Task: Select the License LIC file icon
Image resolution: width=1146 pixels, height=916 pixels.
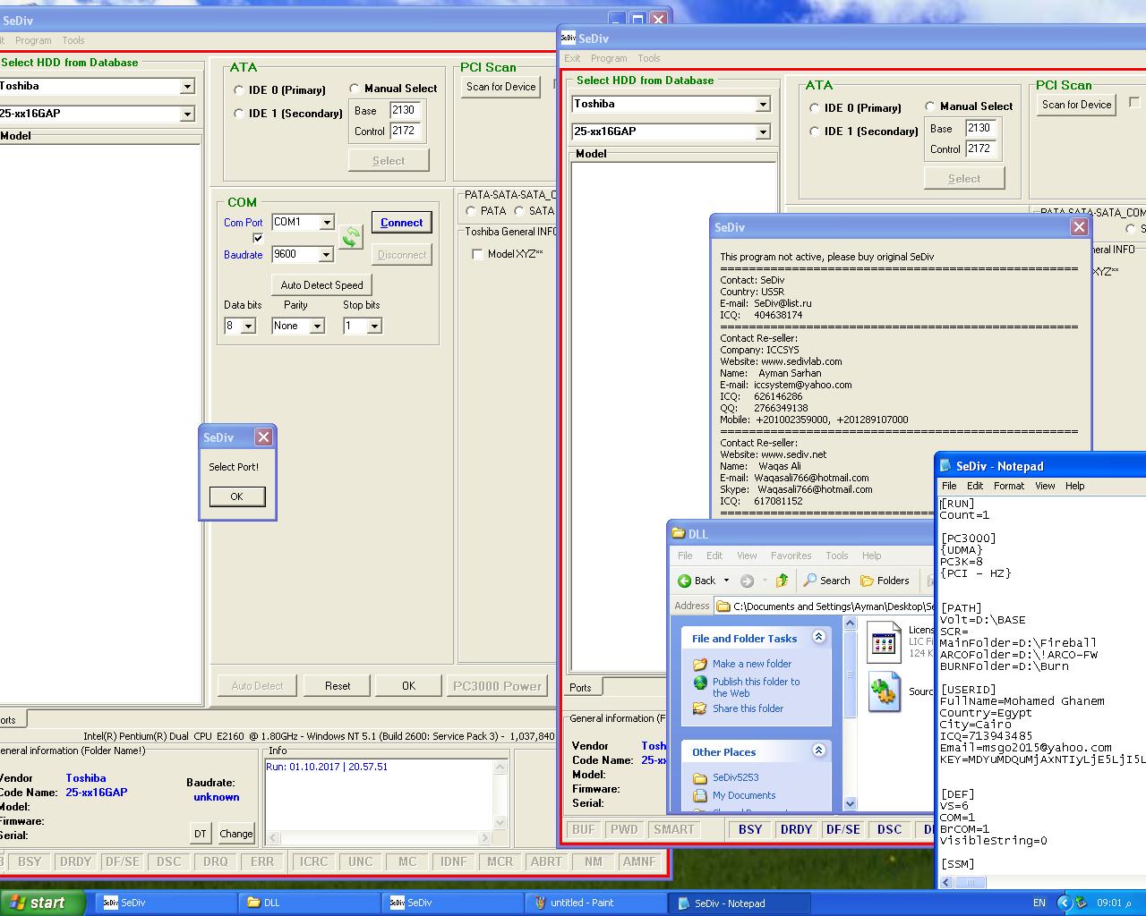Action: [x=884, y=641]
